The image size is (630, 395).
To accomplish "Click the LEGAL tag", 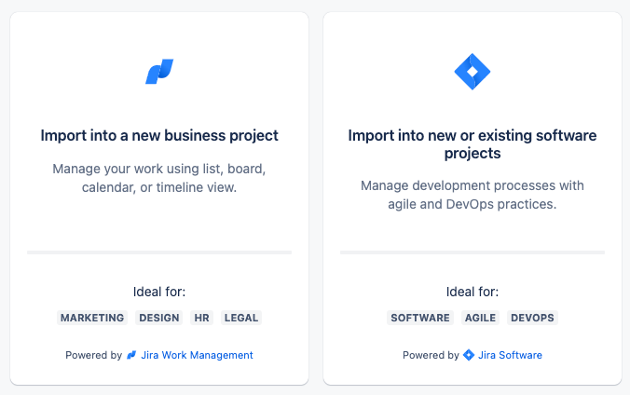I will pos(241,318).
